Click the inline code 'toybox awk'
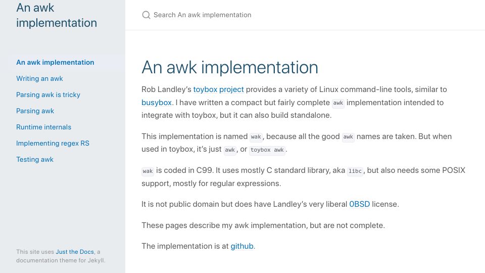 pyautogui.click(x=267, y=150)
